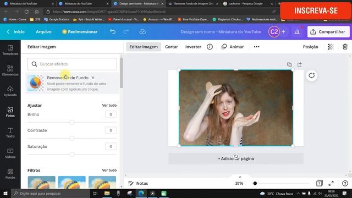
Task: Open Microsoft Edge from taskbar
Action: pyautogui.click(x=141, y=193)
